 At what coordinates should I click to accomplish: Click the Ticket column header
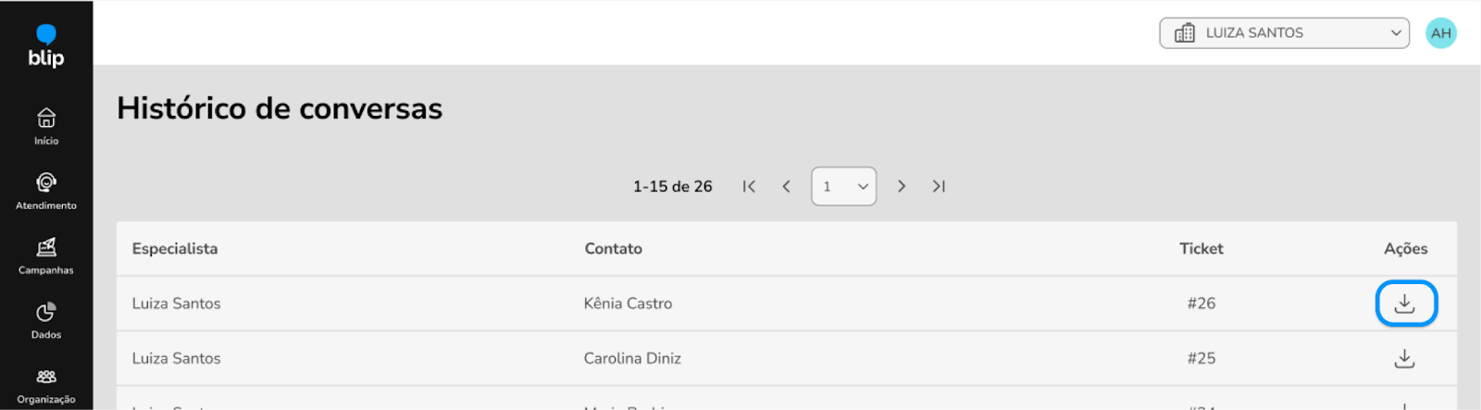tap(1201, 248)
